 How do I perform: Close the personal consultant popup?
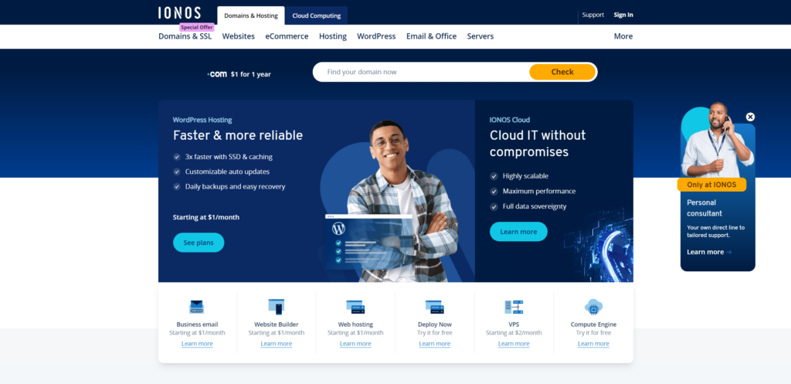coord(750,117)
